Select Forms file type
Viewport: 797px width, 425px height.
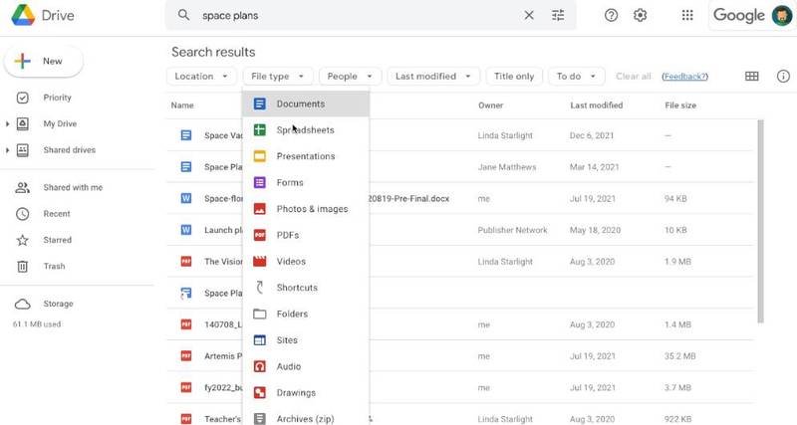click(x=306, y=183)
